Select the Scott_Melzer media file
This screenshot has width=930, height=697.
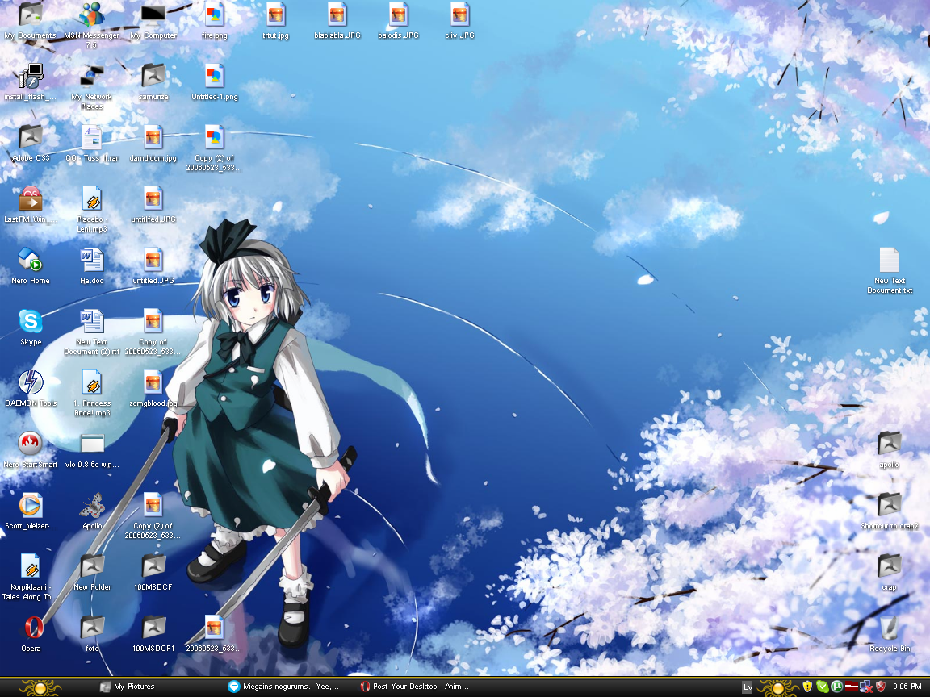click(x=30, y=511)
